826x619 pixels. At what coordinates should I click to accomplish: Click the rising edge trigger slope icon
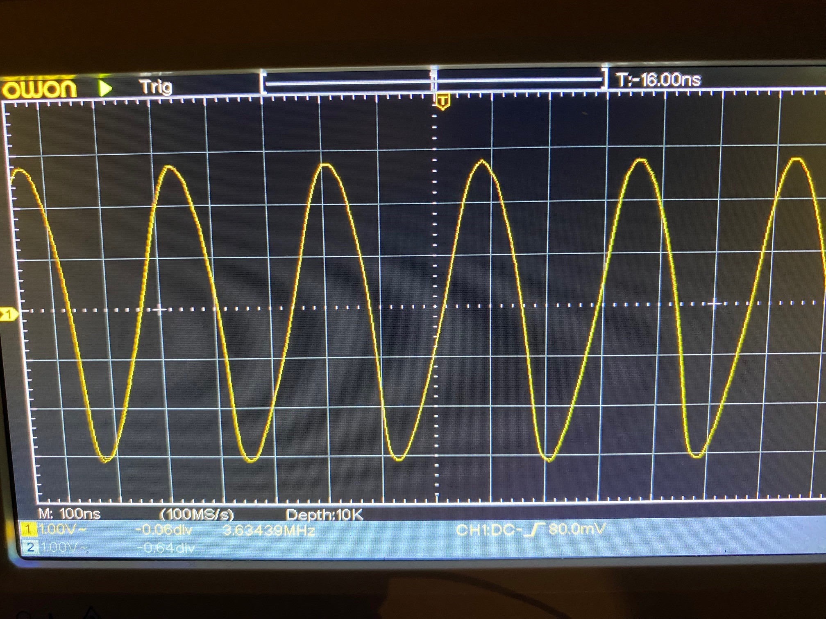click(536, 530)
